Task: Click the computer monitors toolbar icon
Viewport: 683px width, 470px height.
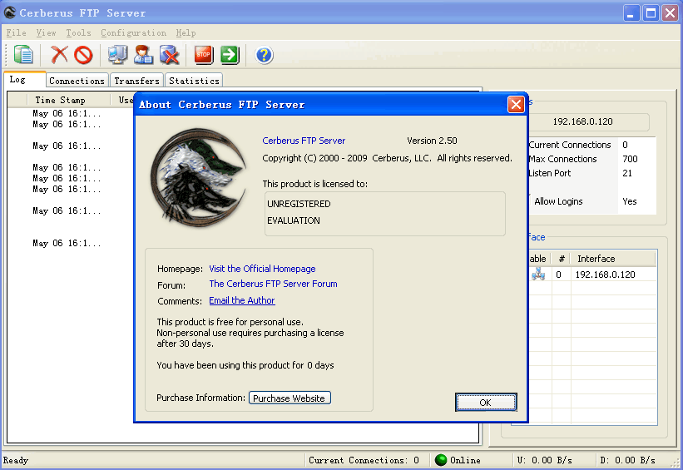Action: 117,55
